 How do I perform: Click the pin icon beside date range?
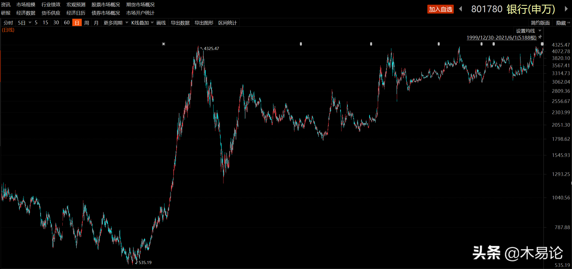coord(540,37)
